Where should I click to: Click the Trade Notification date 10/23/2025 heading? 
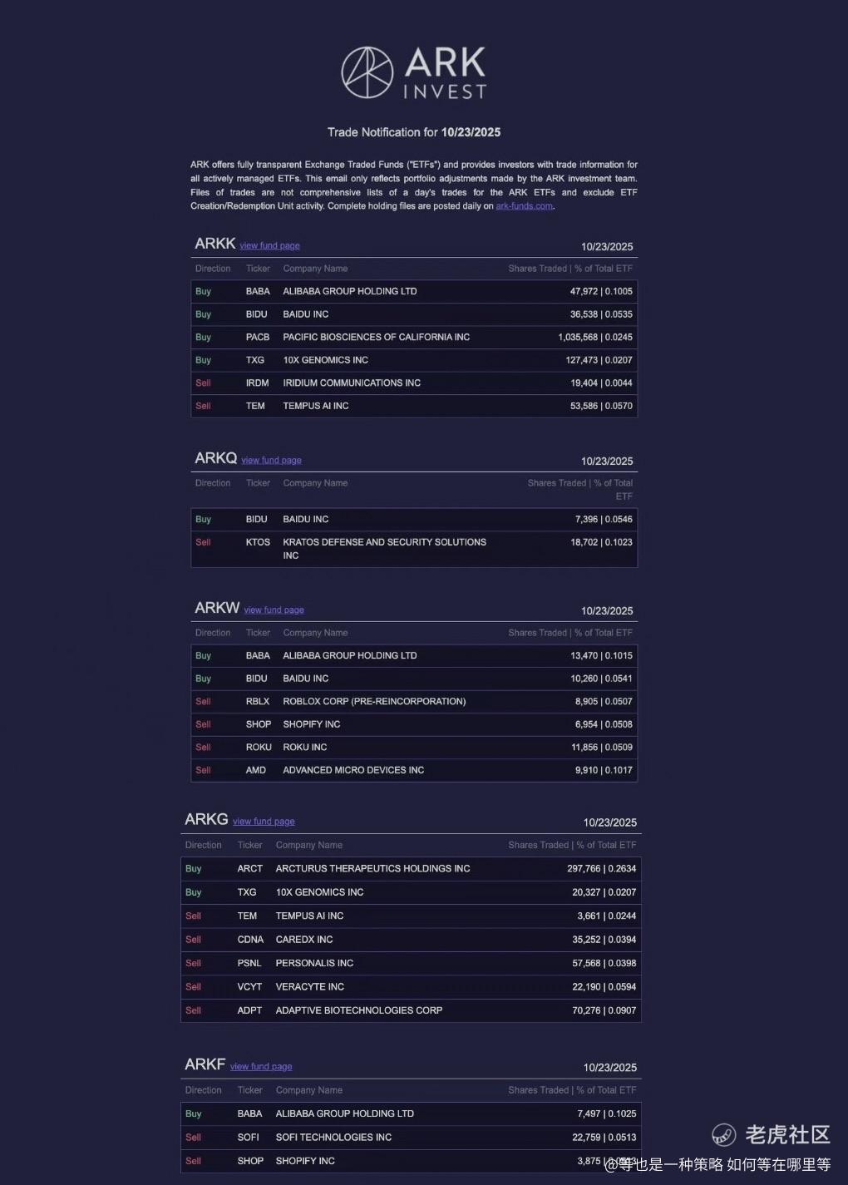[414, 132]
